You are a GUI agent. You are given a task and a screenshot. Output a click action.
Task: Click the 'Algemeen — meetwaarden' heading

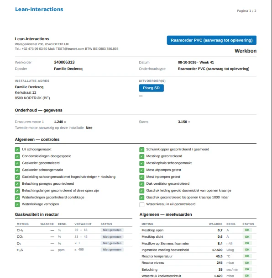pos(166,214)
